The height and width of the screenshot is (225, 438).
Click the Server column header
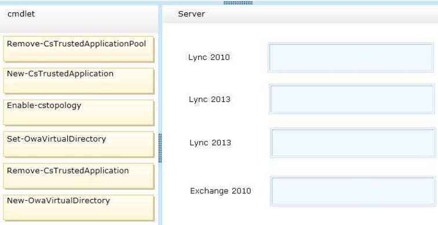click(300, 14)
